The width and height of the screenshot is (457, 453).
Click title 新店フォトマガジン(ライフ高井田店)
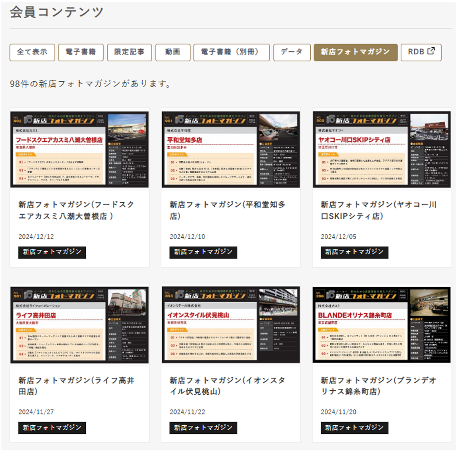(x=76, y=386)
